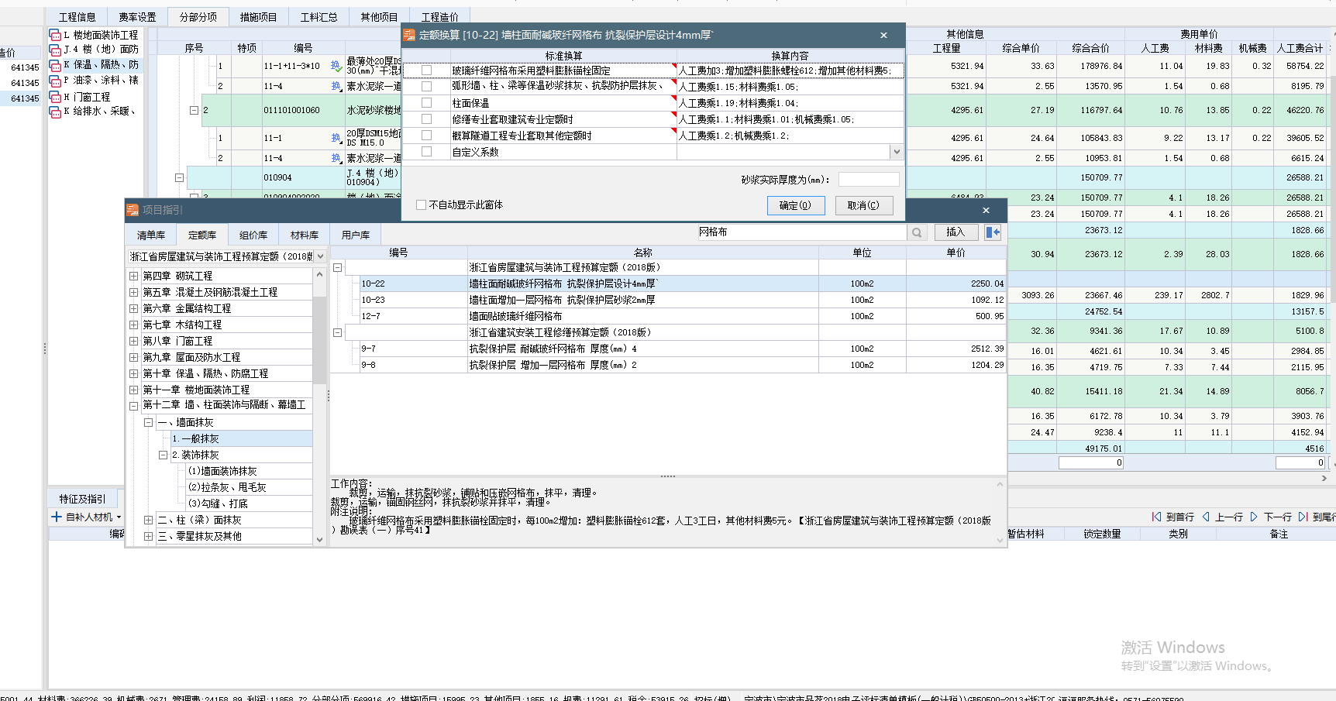Select tree item (1)墙面装饰抹灰
This screenshot has width=1336, height=701.
(222, 471)
